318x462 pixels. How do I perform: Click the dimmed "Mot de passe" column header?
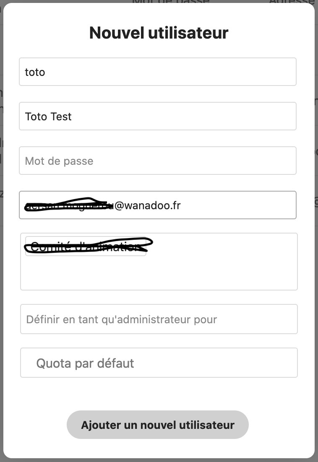click(x=170, y=2)
